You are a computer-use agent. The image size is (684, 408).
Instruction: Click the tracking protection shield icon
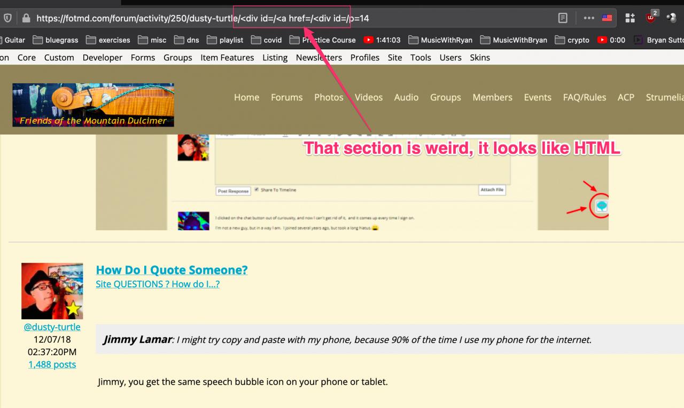pyautogui.click(x=7, y=18)
